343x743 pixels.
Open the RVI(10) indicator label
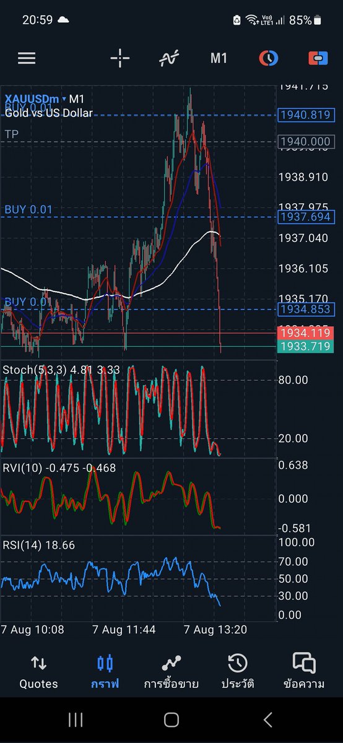59,468
